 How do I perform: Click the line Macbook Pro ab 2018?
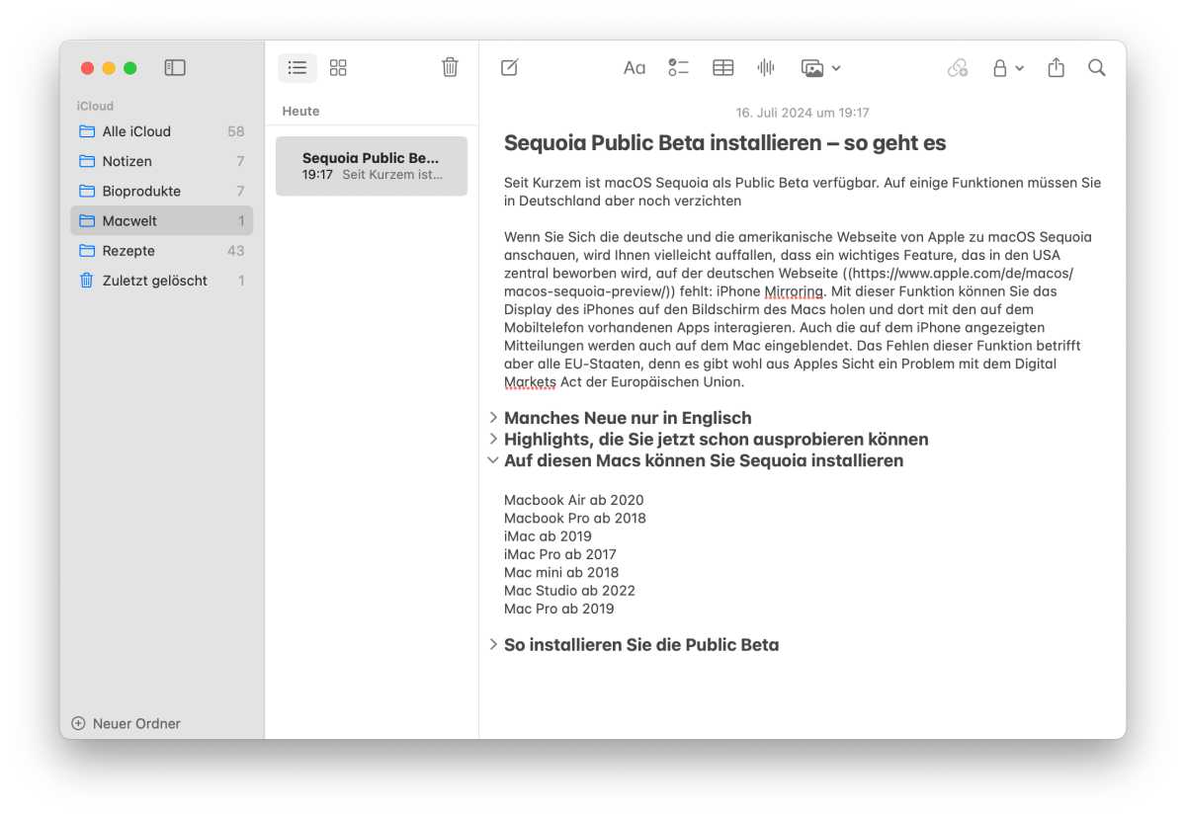click(x=574, y=518)
